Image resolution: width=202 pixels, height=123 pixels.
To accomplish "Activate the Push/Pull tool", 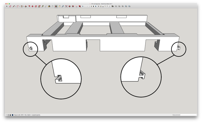I will [x=26, y=6].
